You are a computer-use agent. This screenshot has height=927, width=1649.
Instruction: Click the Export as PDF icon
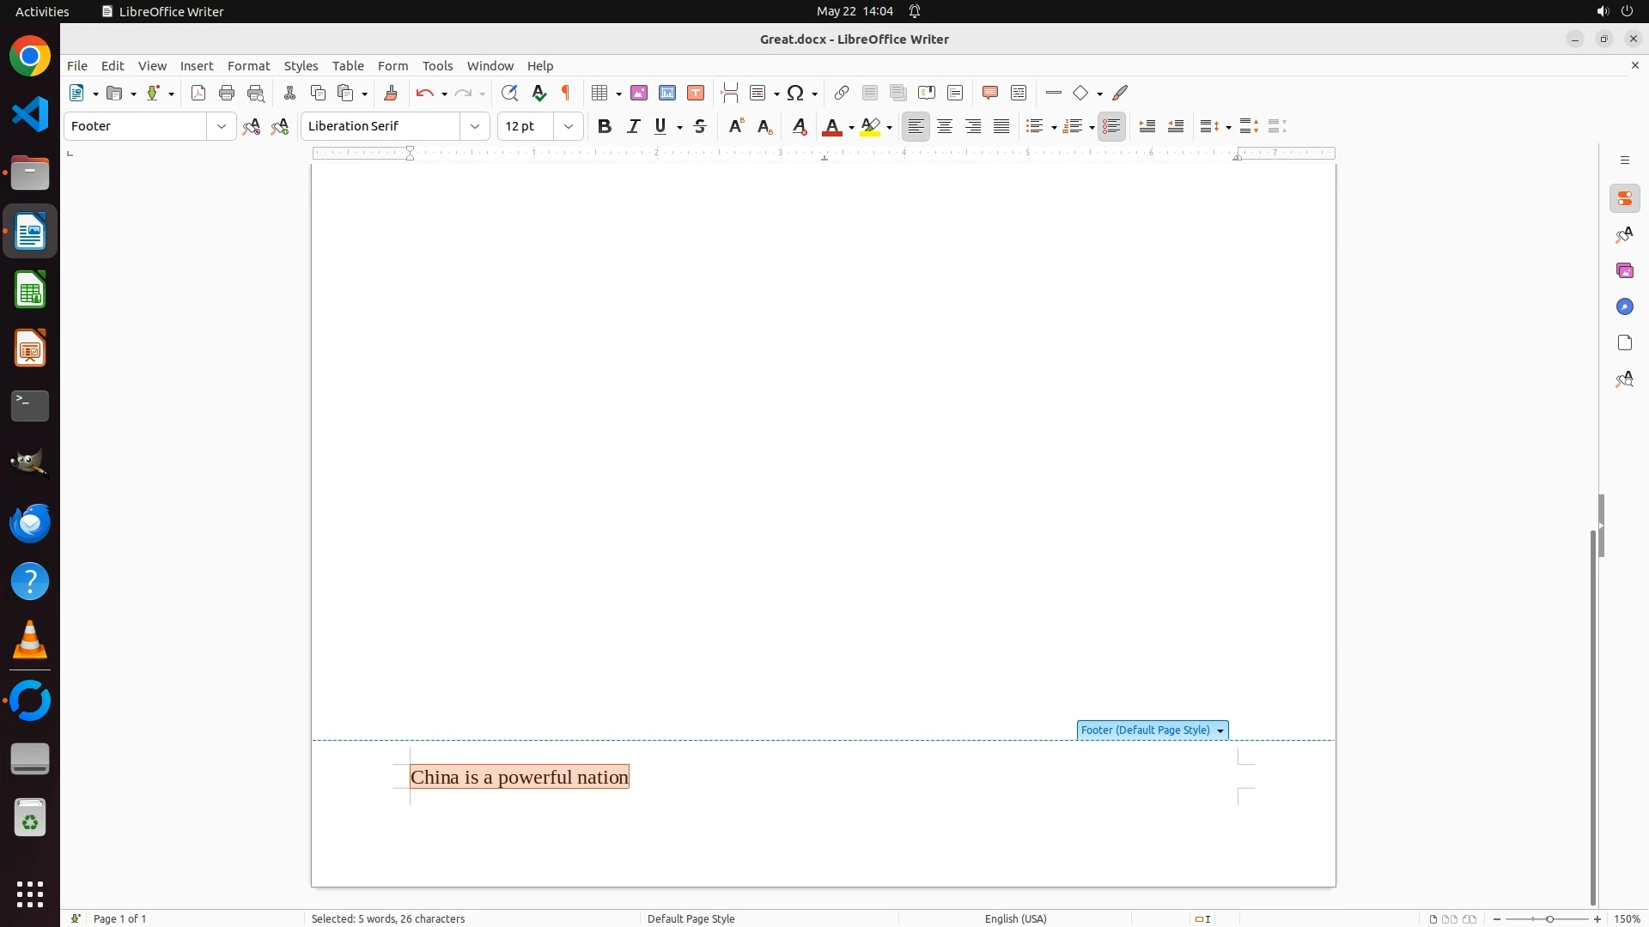tap(198, 94)
